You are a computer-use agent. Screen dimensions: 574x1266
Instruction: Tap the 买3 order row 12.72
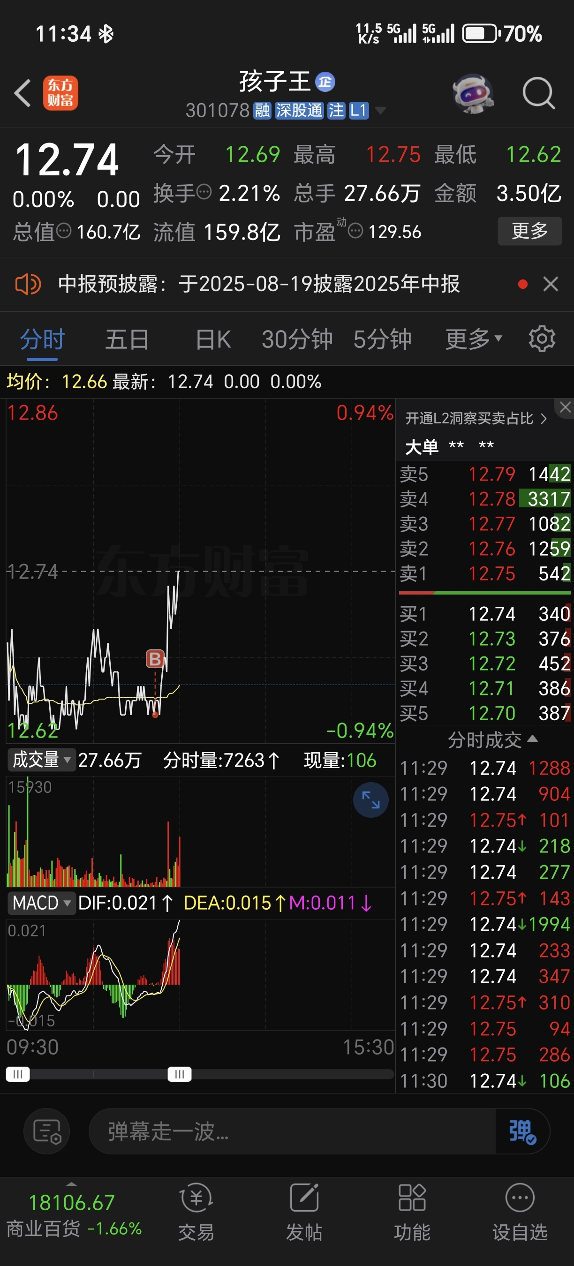point(484,663)
